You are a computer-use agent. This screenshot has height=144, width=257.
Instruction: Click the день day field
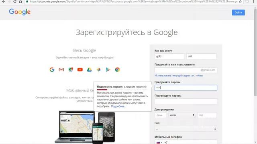161,115
